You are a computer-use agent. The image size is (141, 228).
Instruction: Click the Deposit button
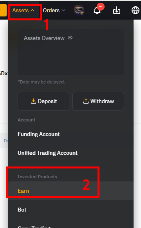(x=43, y=101)
